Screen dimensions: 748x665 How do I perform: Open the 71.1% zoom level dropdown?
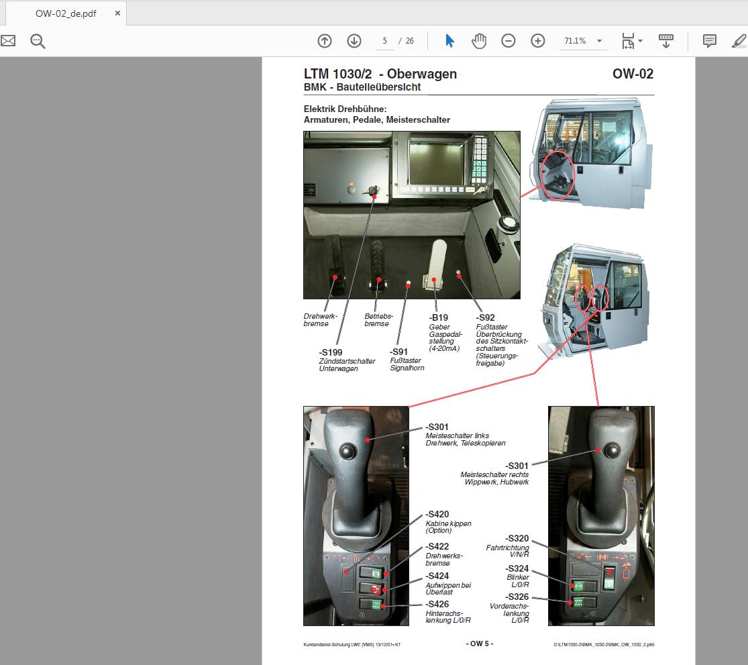pyautogui.click(x=599, y=41)
